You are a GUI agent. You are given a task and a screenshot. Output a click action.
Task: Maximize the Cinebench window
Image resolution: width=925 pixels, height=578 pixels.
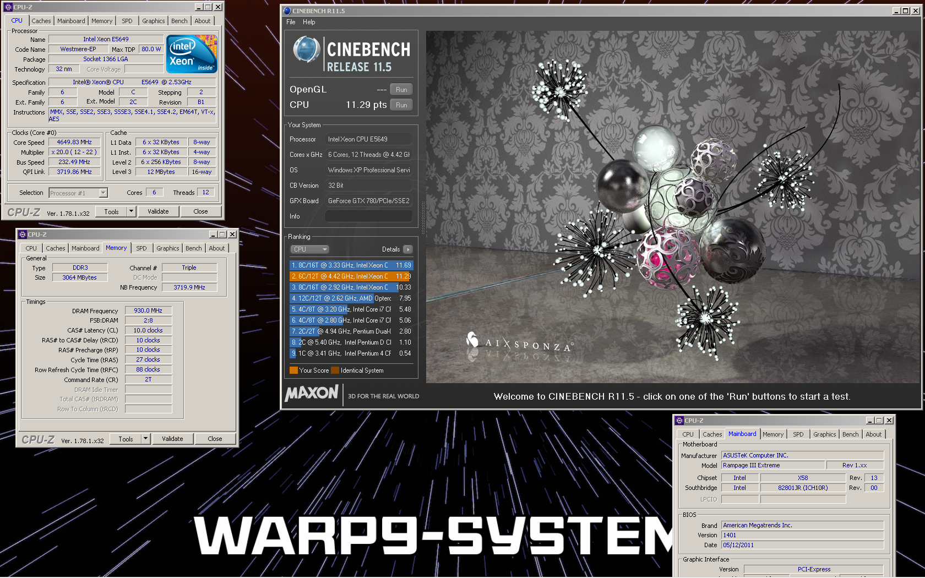point(906,10)
